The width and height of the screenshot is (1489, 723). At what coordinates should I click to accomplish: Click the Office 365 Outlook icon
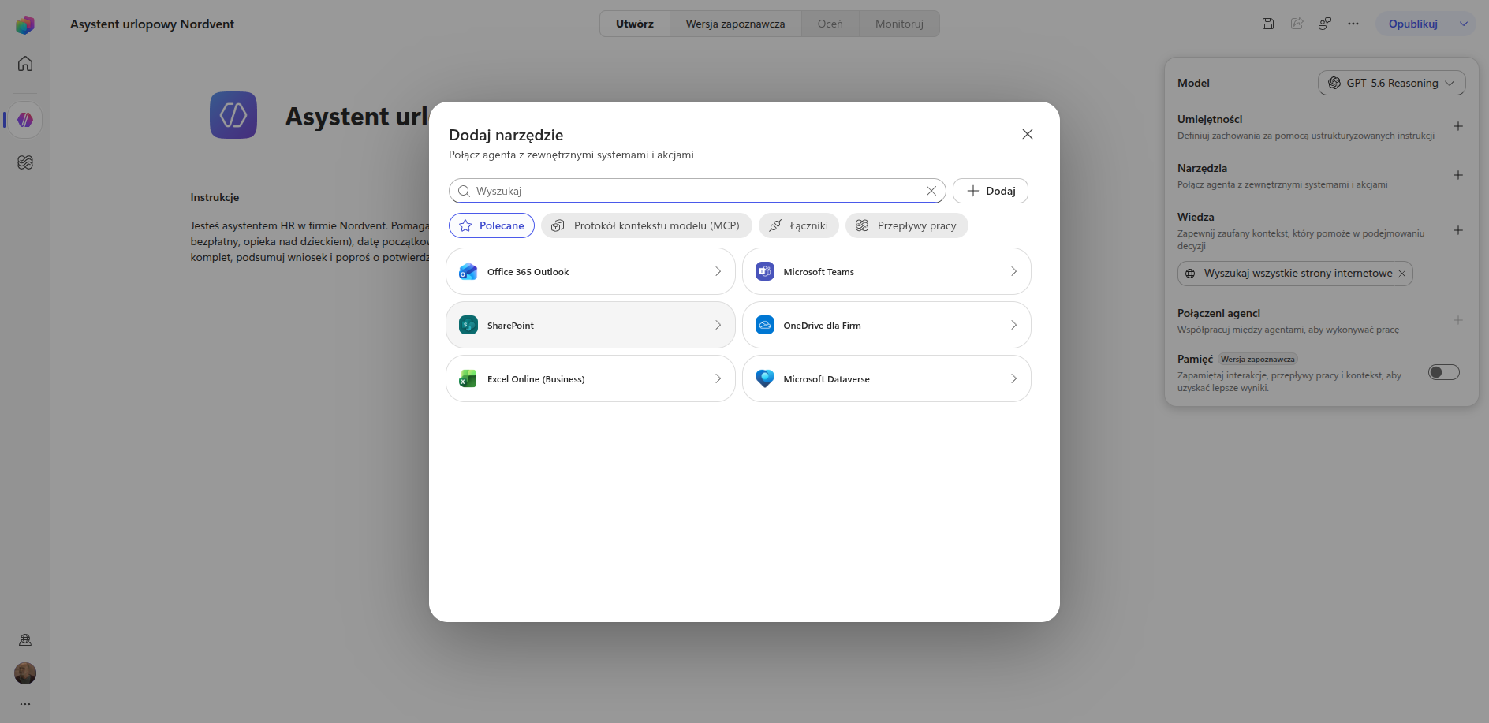[x=468, y=271]
